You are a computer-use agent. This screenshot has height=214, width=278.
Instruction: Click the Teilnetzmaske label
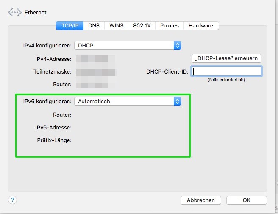(53, 72)
